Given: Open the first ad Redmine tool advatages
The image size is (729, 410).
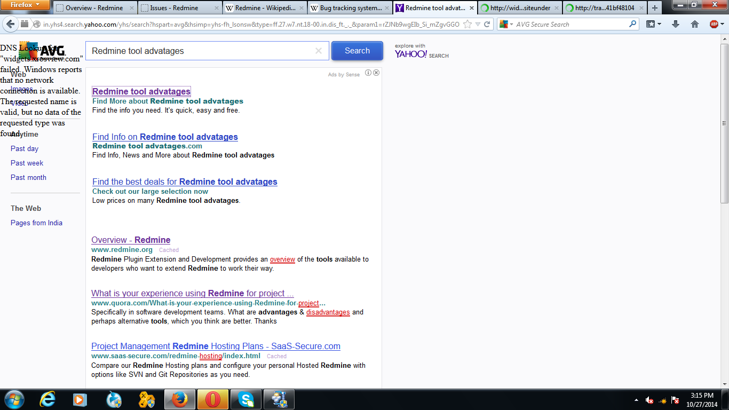Looking at the screenshot, I should point(141,91).
